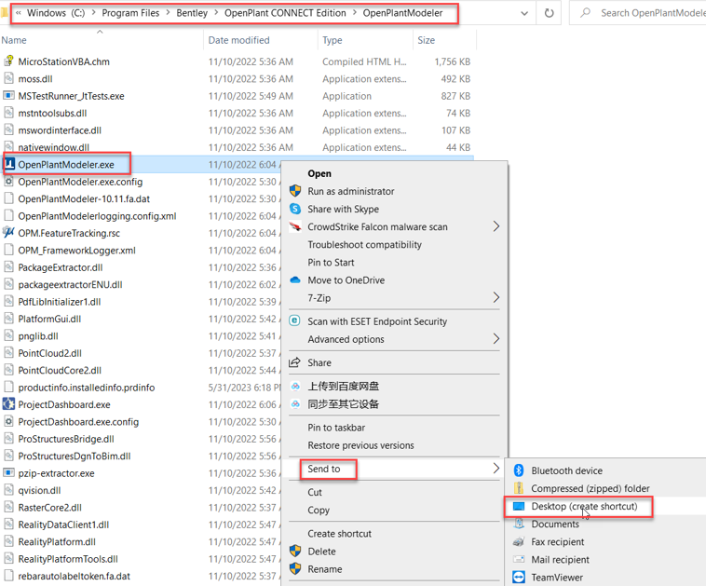
Task: Expand the 7-Zip submenu arrow
Action: (x=496, y=297)
